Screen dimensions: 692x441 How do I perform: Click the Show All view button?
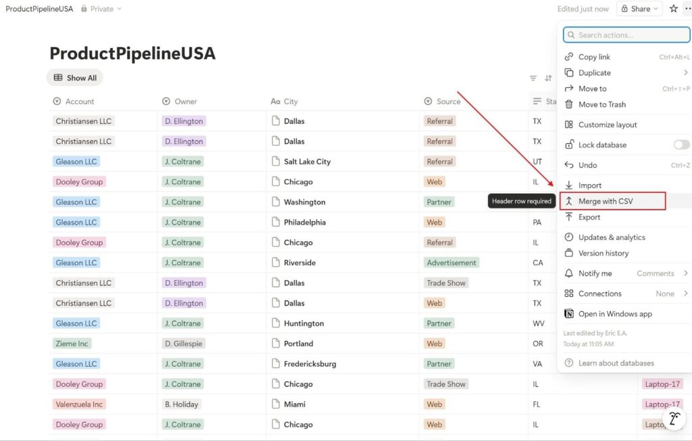click(74, 78)
